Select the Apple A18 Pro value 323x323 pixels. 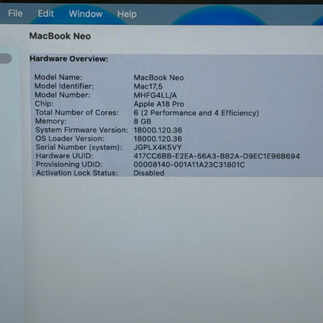point(159,104)
